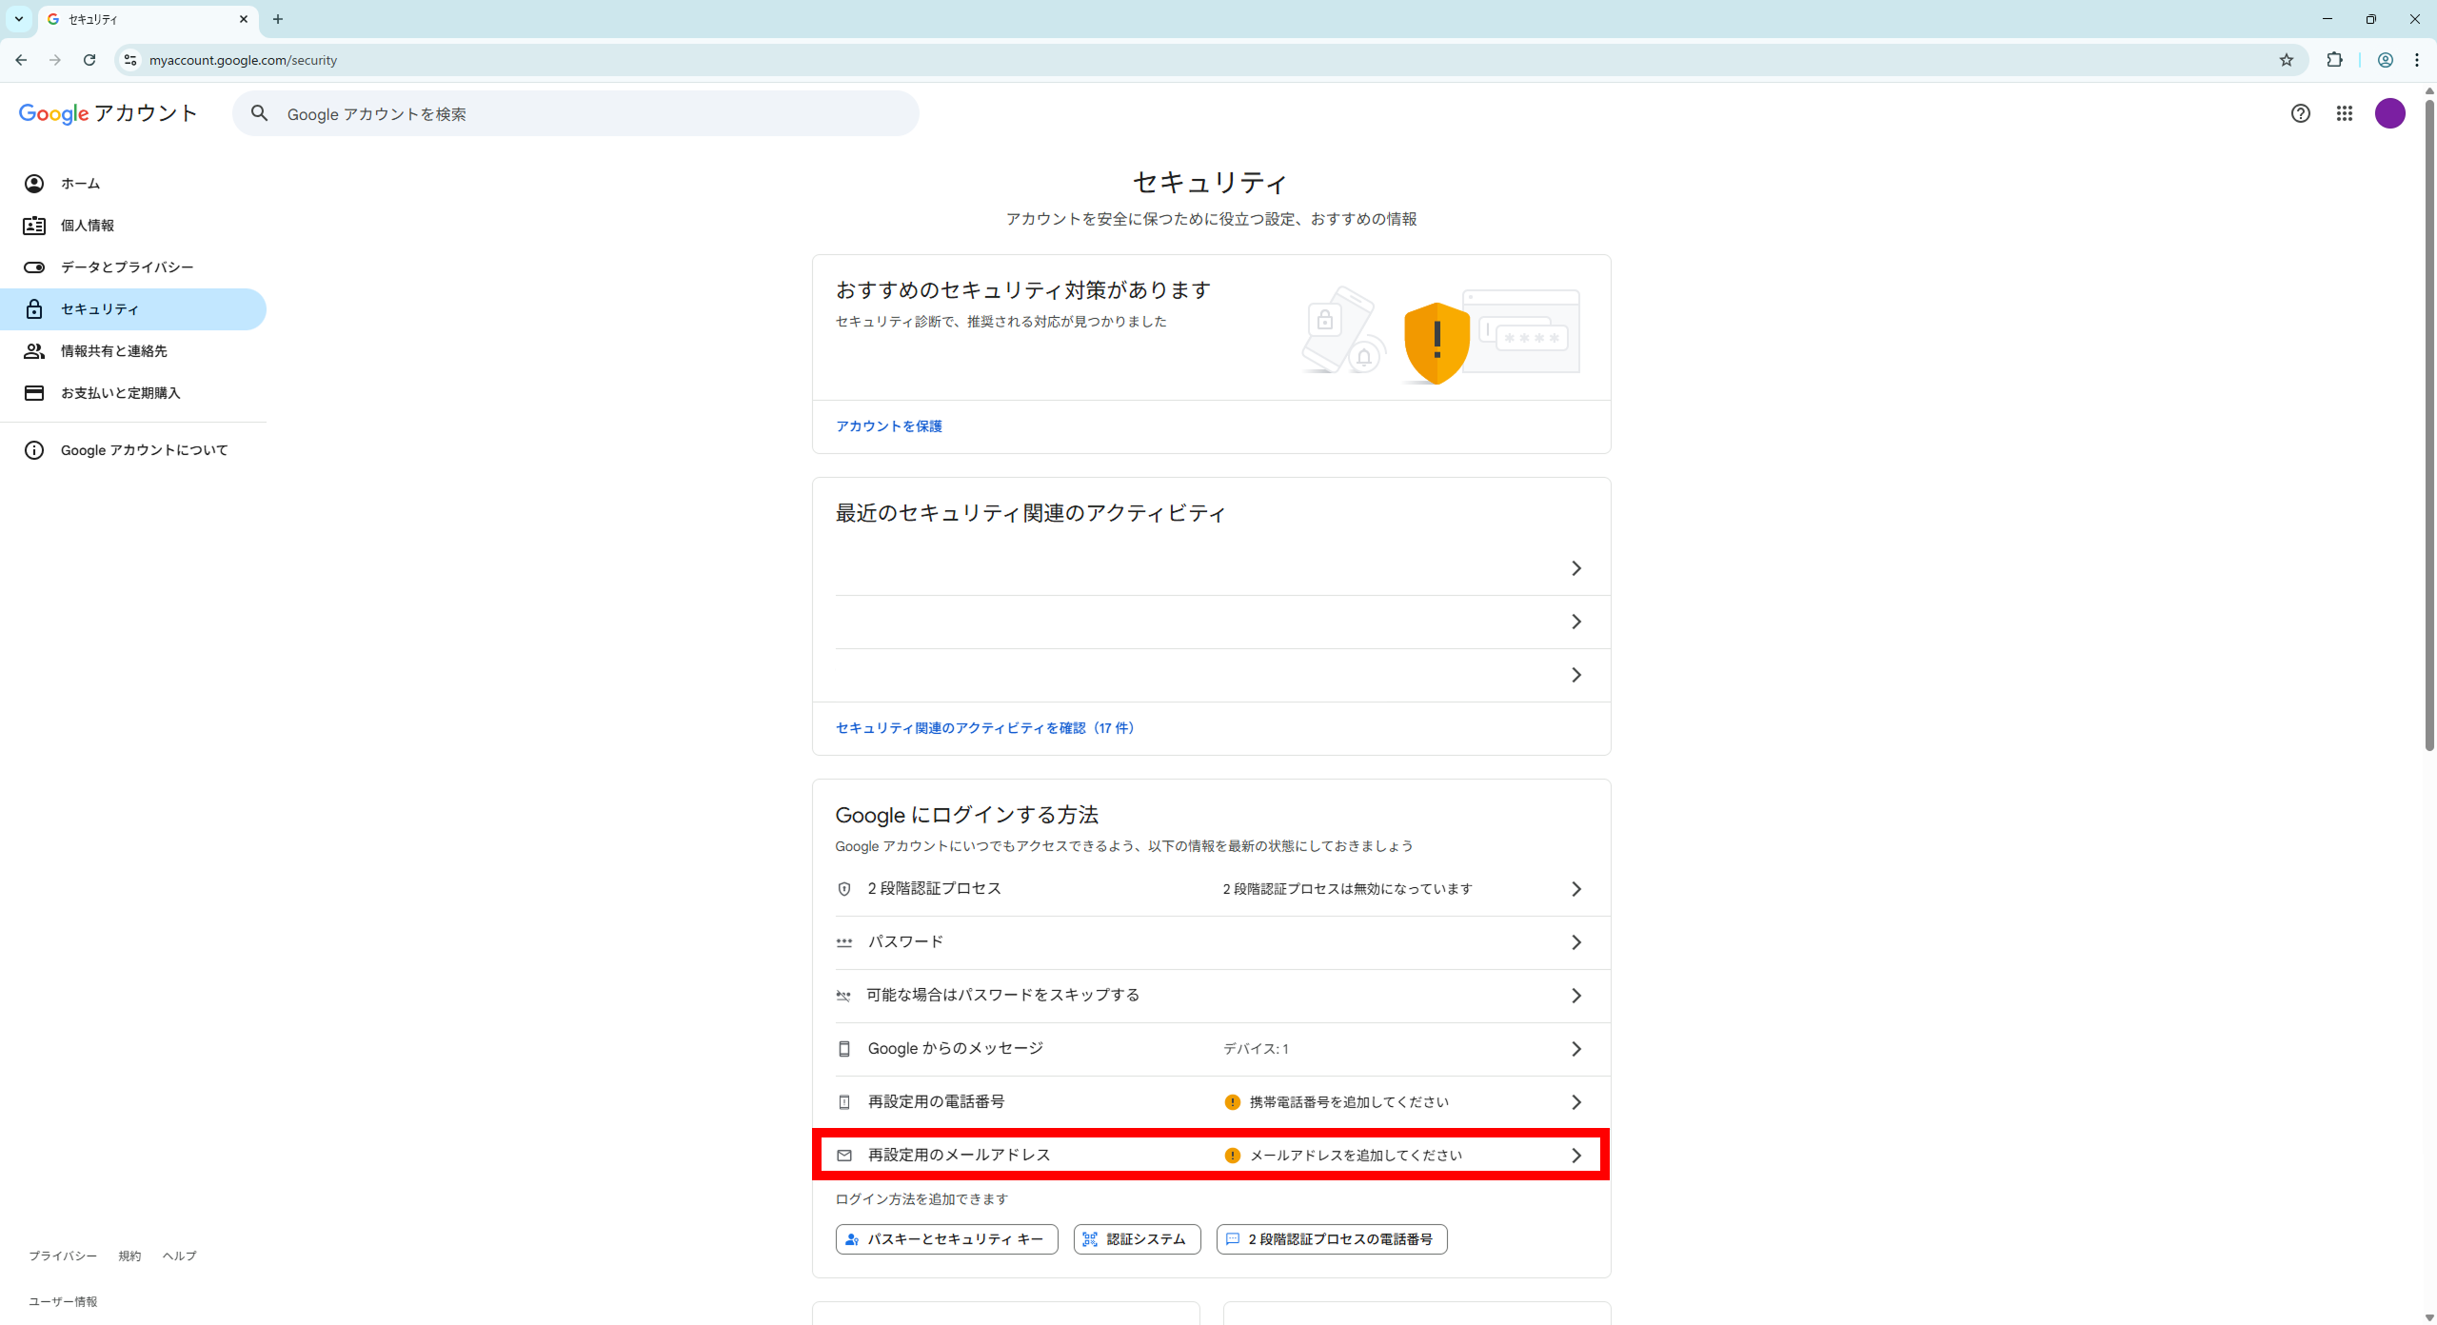Open the tab search dropdown arrow
Viewport: 2437px width, 1325px height.
click(x=19, y=19)
